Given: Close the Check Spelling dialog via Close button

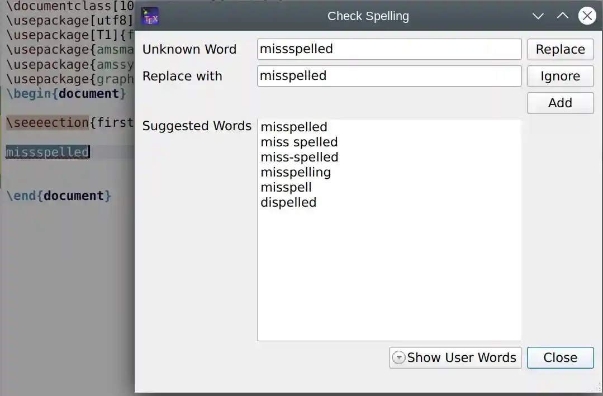Looking at the screenshot, I should click(x=560, y=357).
